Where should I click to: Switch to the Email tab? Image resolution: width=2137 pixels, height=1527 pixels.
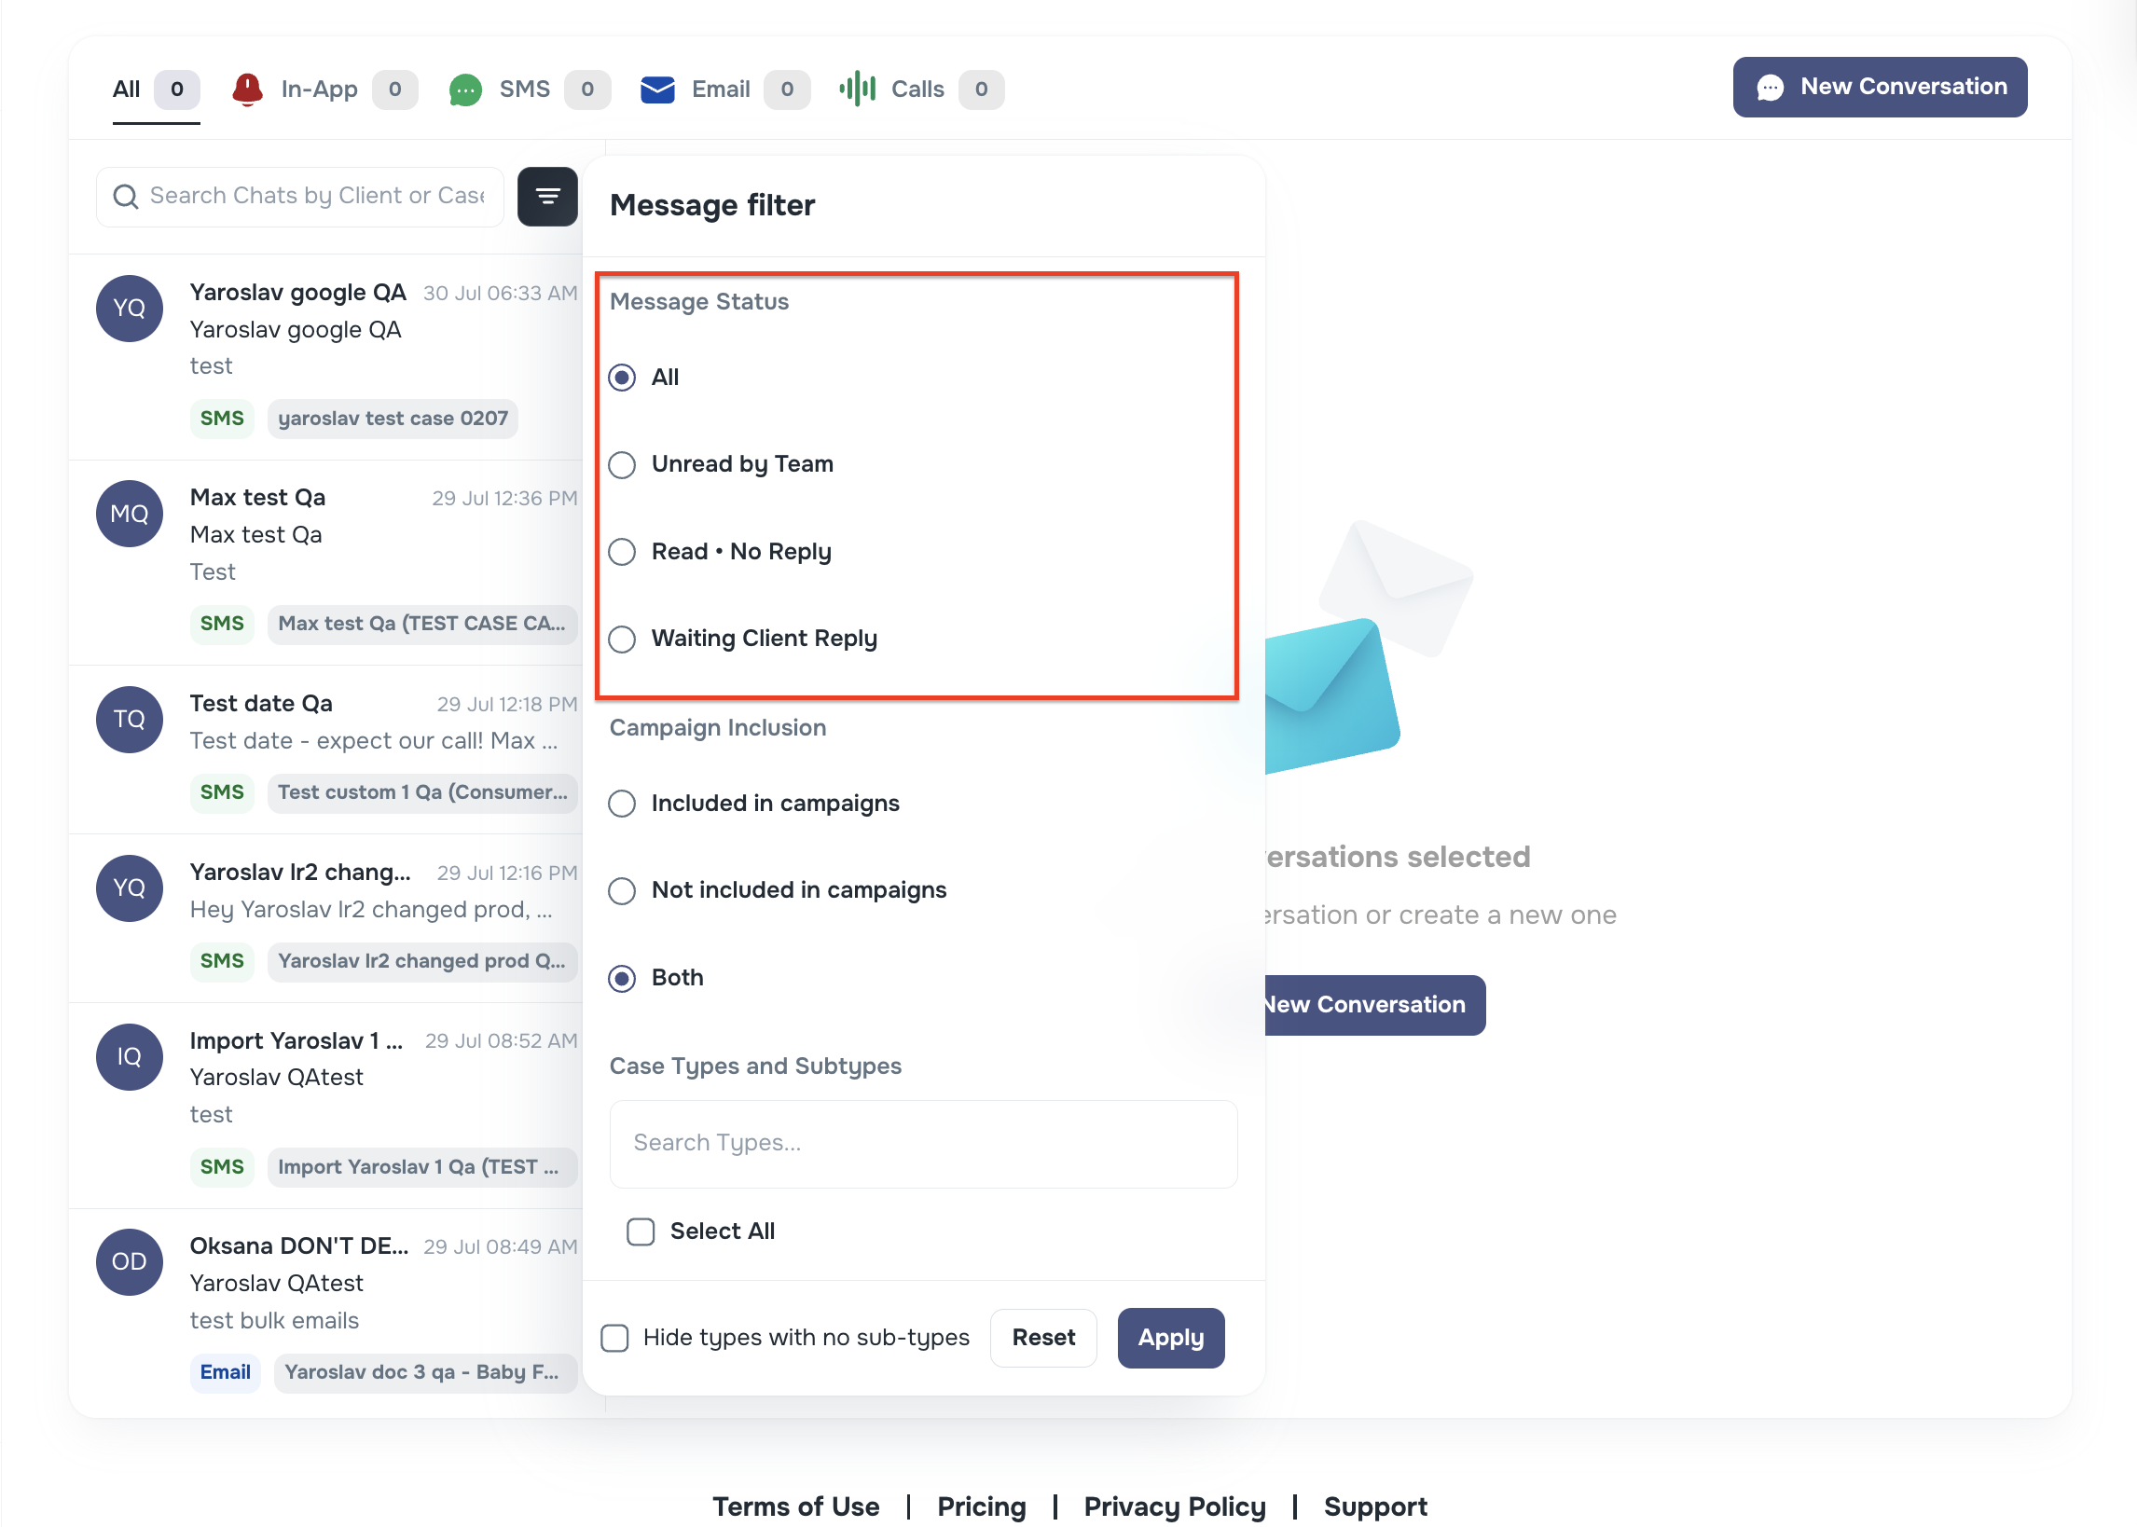pos(720,89)
